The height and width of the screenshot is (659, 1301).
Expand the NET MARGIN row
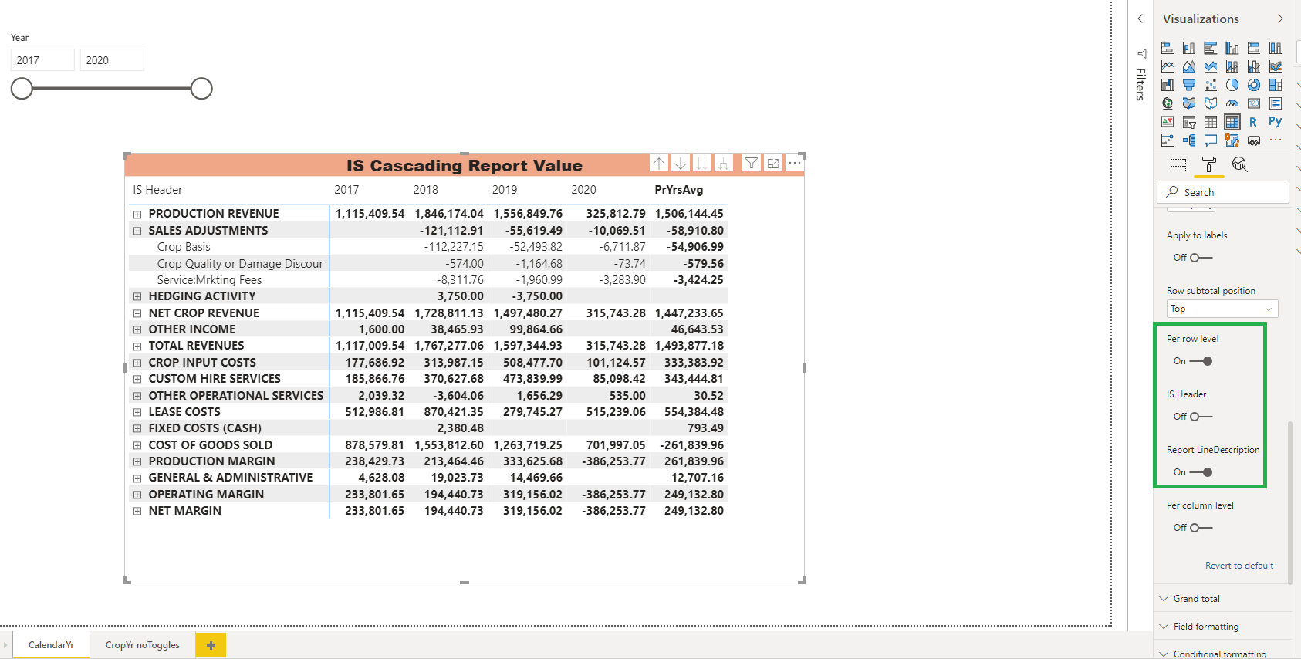(137, 512)
